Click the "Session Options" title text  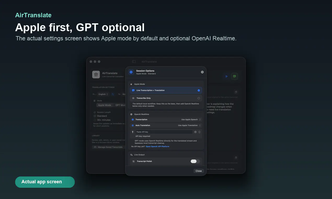(145, 71)
